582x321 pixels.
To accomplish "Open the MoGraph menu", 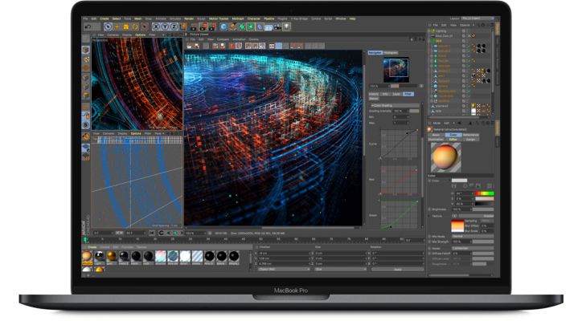I will tap(236, 17).
